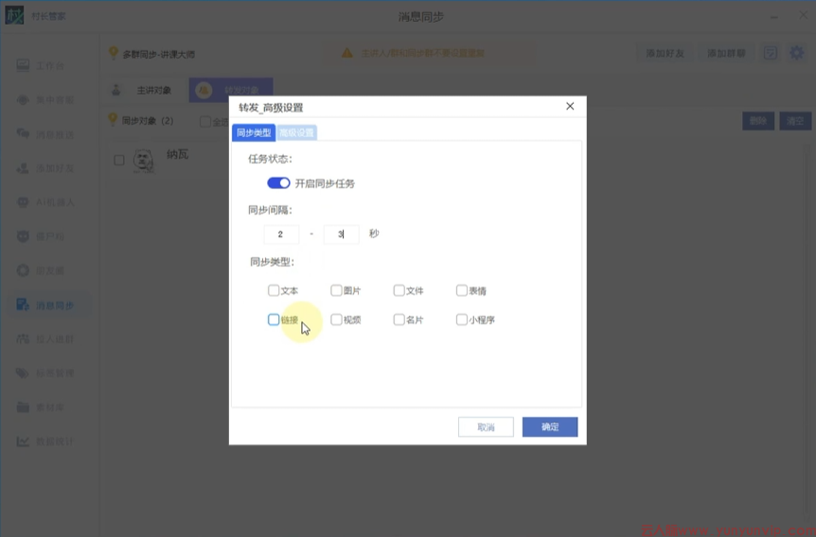Image resolution: width=816 pixels, height=537 pixels.
Task: Open the 工作台 sidebar icon
Action: [24, 66]
